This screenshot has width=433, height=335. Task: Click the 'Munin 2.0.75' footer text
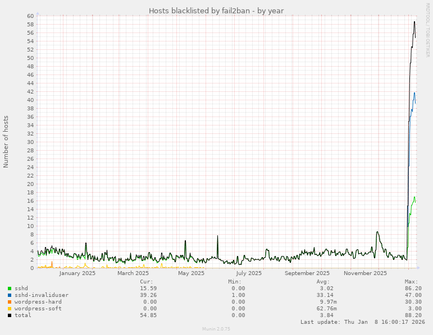click(216, 329)
